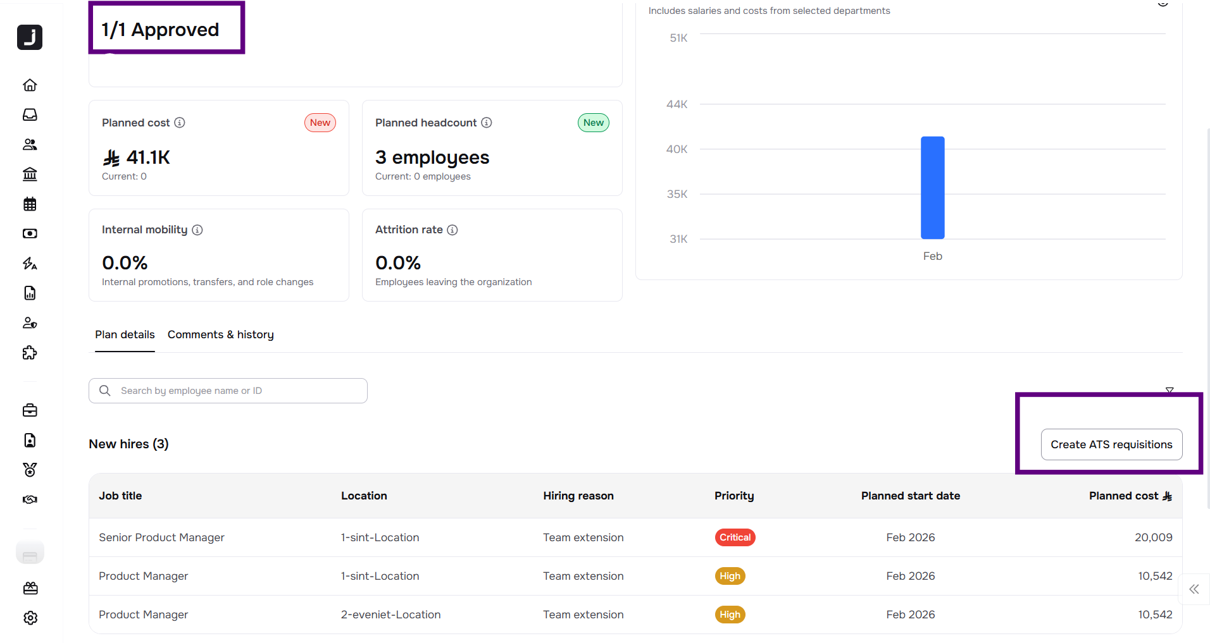Open the medal award icon
The width and height of the screenshot is (1210, 643).
[30, 470]
